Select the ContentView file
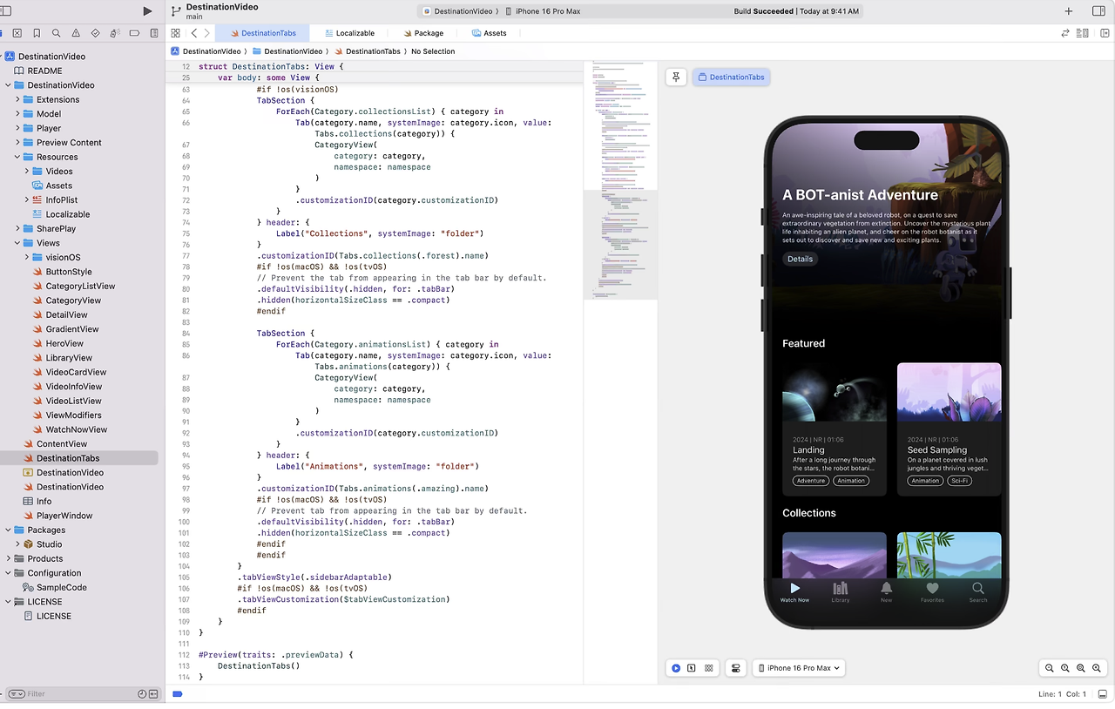 [62, 444]
